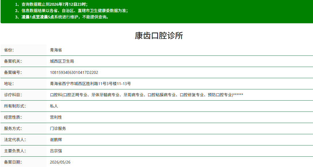Select the filing date 2026/05/26

[60, 162]
